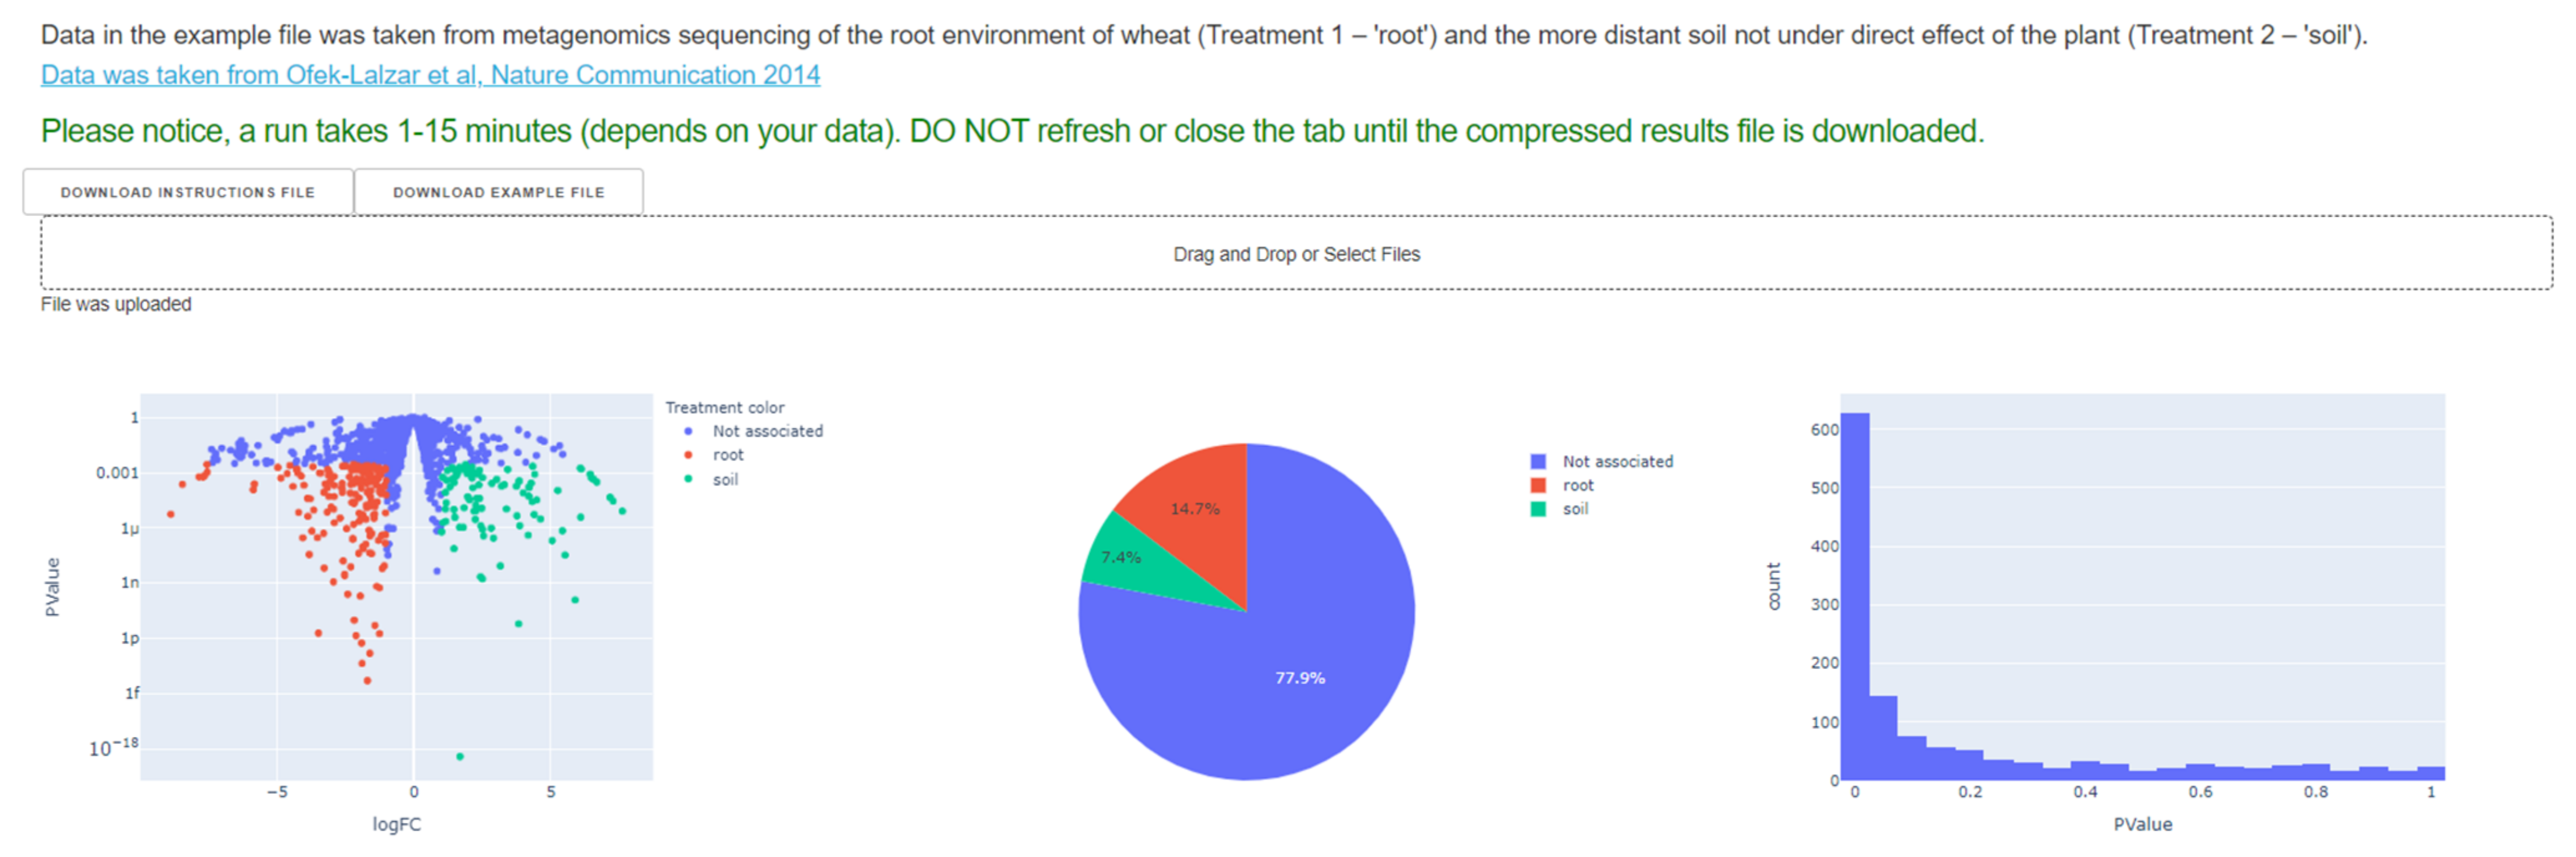The width and height of the screenshot is (2576, 857).
Task: Click the Download Example File button
Action: click(x=498, y=192)
